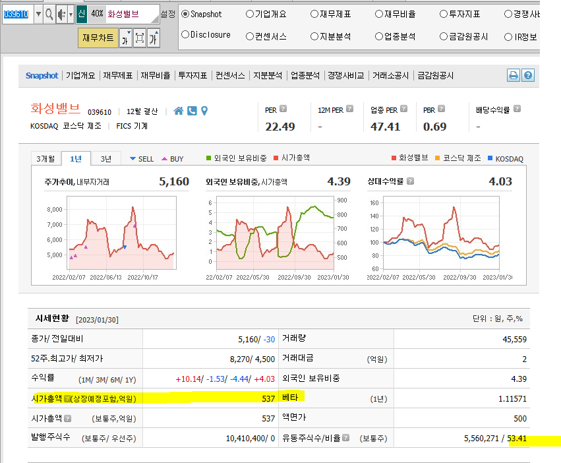Click the beta value 1.11571
Screen dimensions: 561x463
click(x=512, y=398)
